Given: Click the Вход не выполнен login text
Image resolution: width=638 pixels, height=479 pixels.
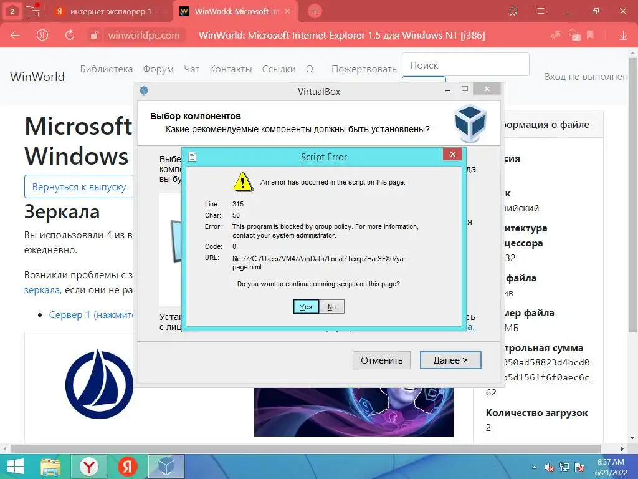Looking at the screenshot, I should click(586, 77).
